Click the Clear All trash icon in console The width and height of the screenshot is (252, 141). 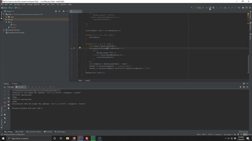pos(9,108)
